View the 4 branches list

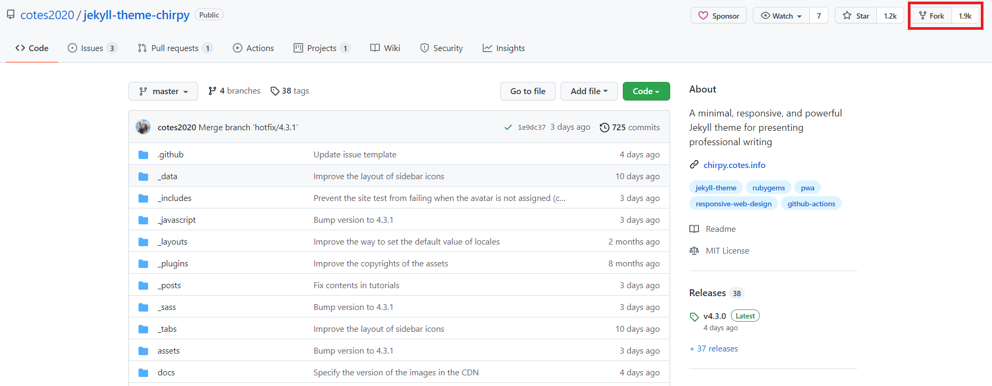coord(234,91)
